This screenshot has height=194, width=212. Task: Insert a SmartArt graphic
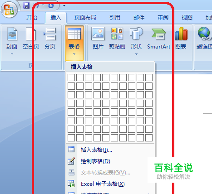[x=159, y=39]
